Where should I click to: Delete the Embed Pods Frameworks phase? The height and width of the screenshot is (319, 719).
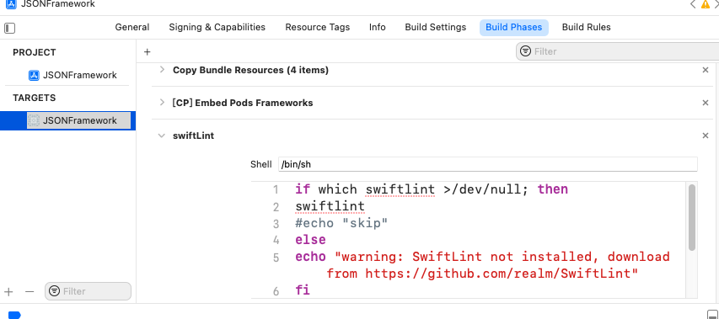coord(706,103)
